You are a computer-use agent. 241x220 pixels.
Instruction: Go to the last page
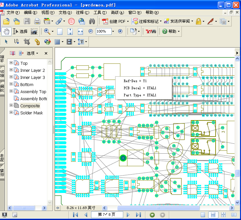coord(139,215)
